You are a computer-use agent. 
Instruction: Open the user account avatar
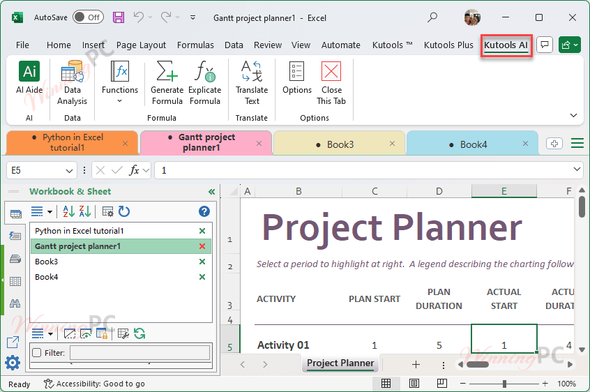pyautogui.click(x=472, y=17)
